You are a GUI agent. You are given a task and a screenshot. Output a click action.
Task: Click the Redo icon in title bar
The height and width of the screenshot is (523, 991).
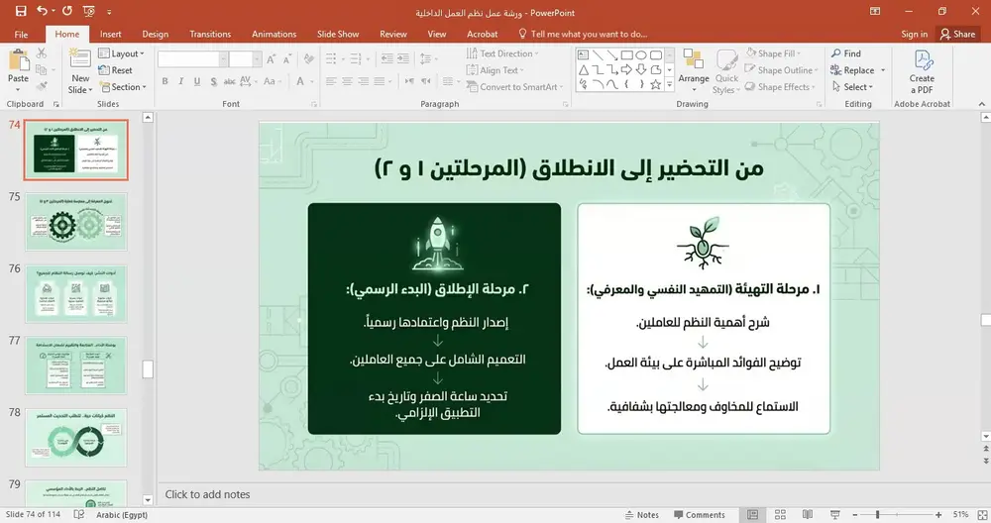tap(67, 11)
